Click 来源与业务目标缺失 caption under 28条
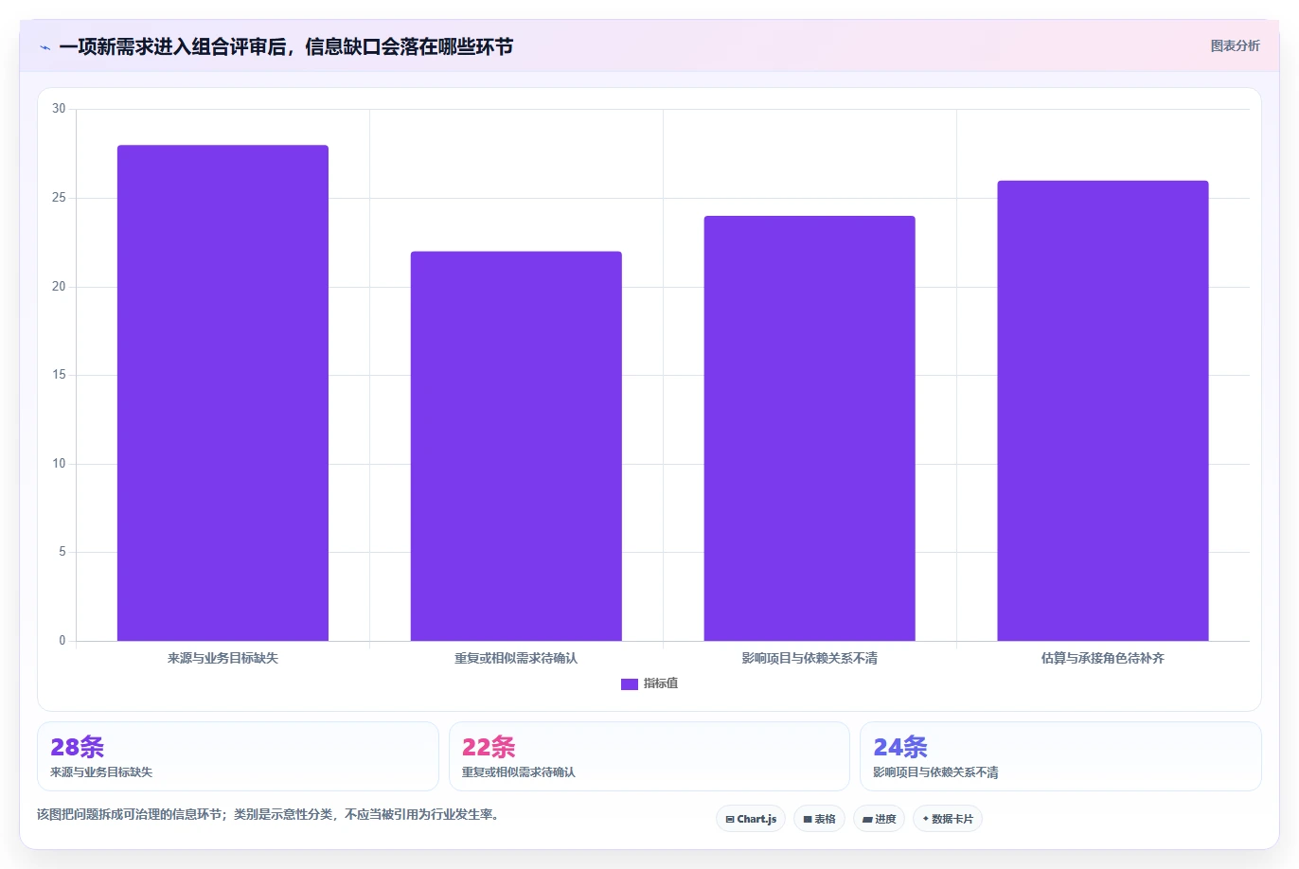The height and width of the screenshot is (869, 1299). [x=101, y=772]
